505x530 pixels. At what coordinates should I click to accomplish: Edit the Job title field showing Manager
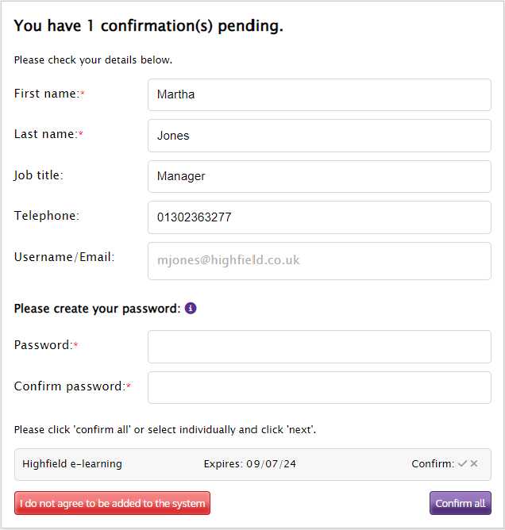319,176
